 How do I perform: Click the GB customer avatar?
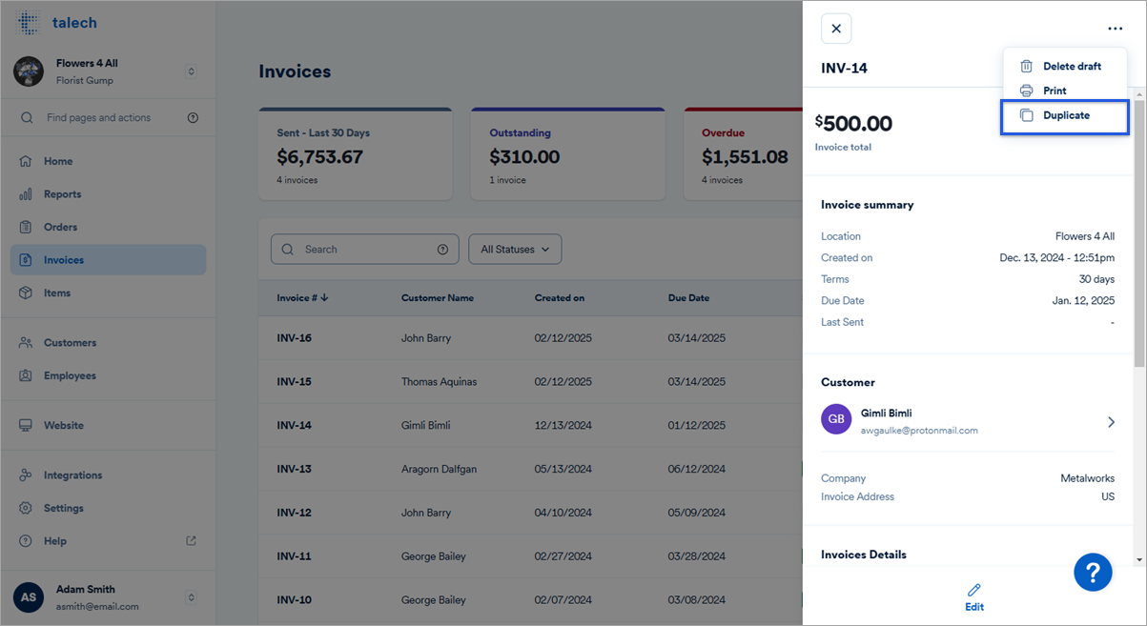pos(836,419)
